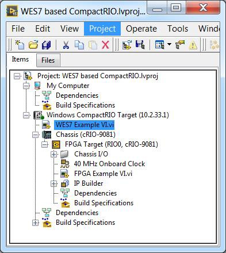
Task: Click the save project tree toolbar icon
Action: coord(140,45)
